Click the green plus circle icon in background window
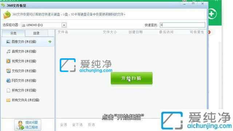This screenshot has width=233, height=131. [x=212, y=14]
